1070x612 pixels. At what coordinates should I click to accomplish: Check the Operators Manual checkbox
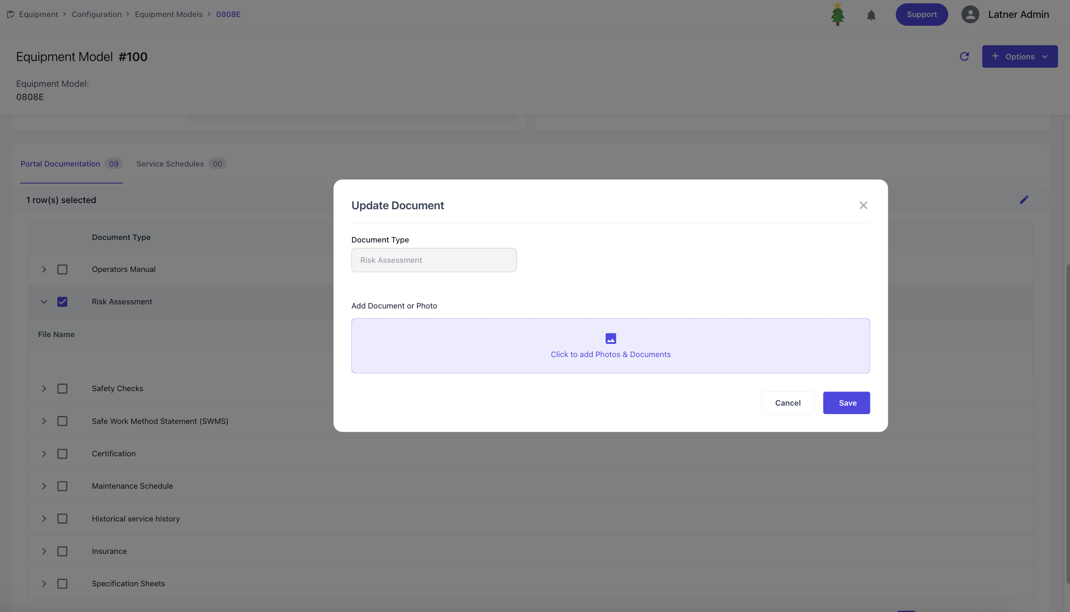tap(62, 269)
